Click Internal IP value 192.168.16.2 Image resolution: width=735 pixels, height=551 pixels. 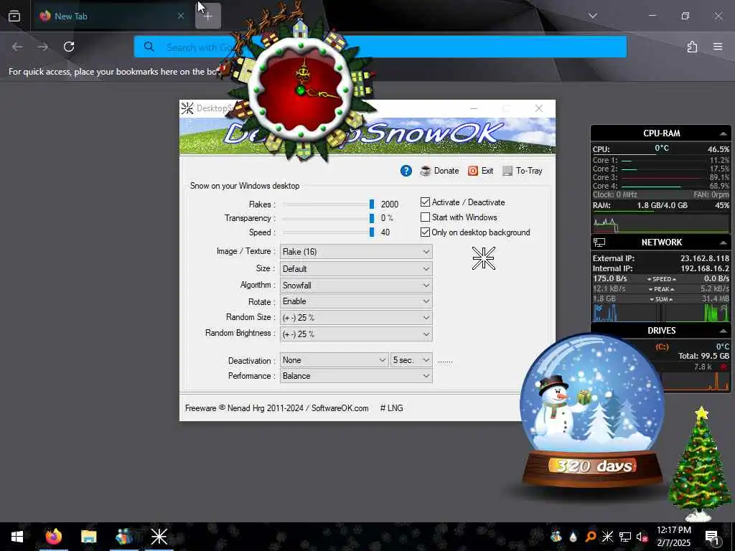(705, 268)
